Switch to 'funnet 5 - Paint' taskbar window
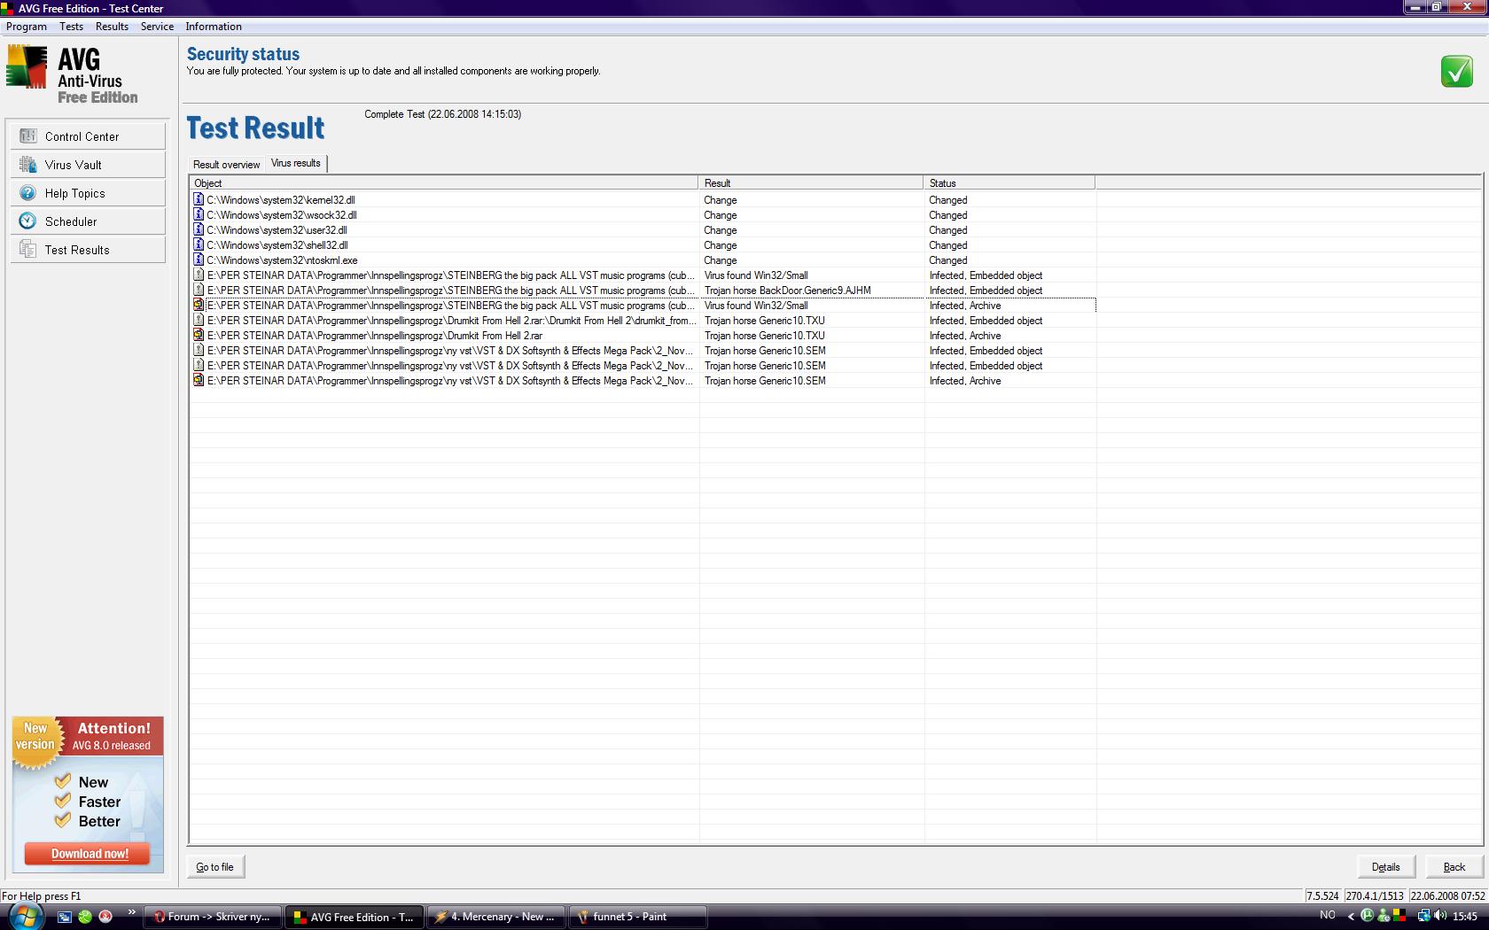 638,917
